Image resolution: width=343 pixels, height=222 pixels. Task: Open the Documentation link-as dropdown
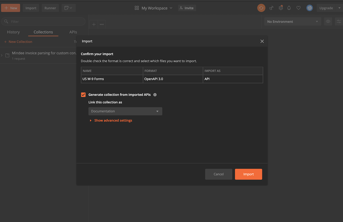click(125, 111)
